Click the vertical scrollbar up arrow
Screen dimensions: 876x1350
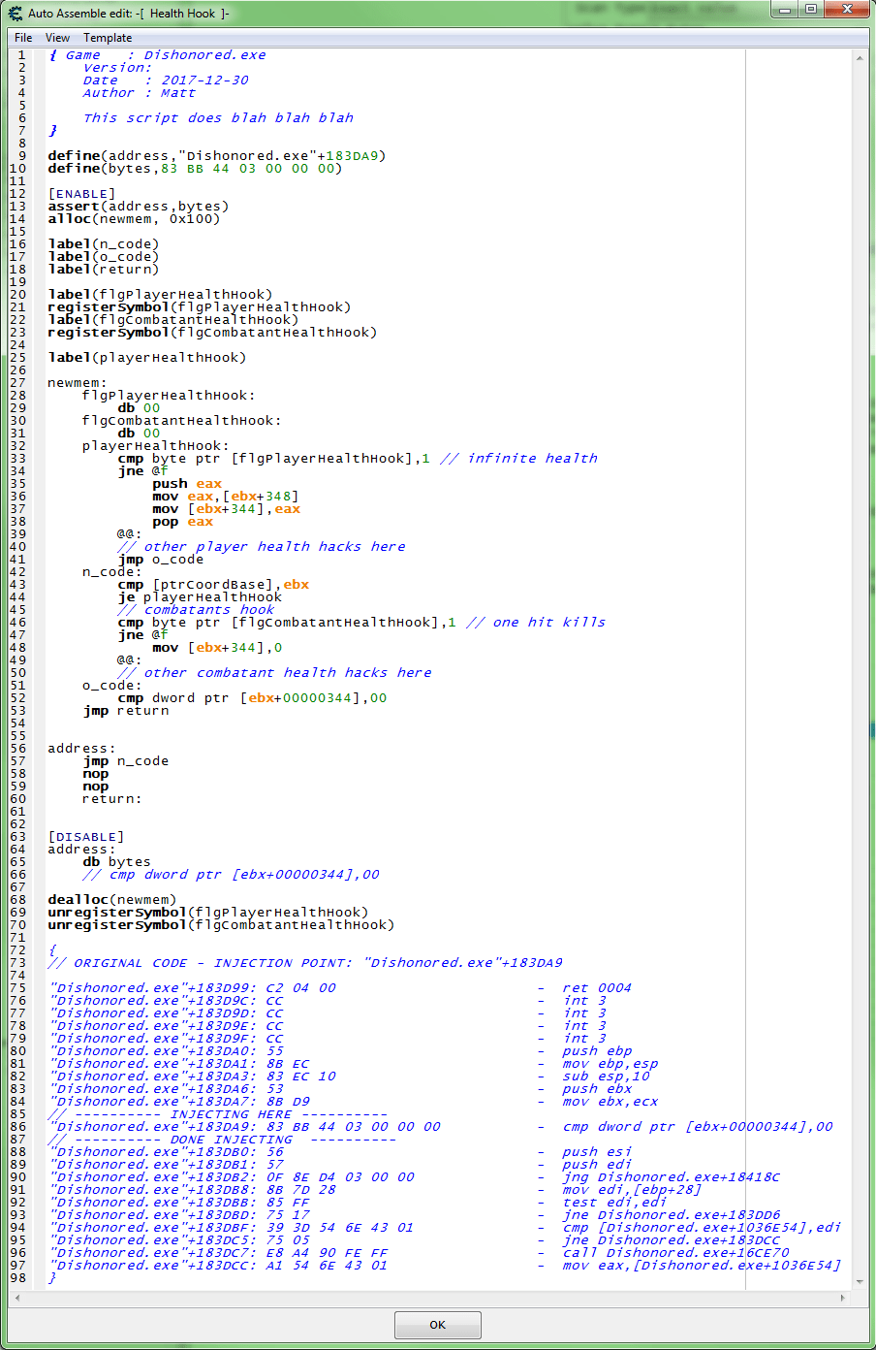pos(860,58)
